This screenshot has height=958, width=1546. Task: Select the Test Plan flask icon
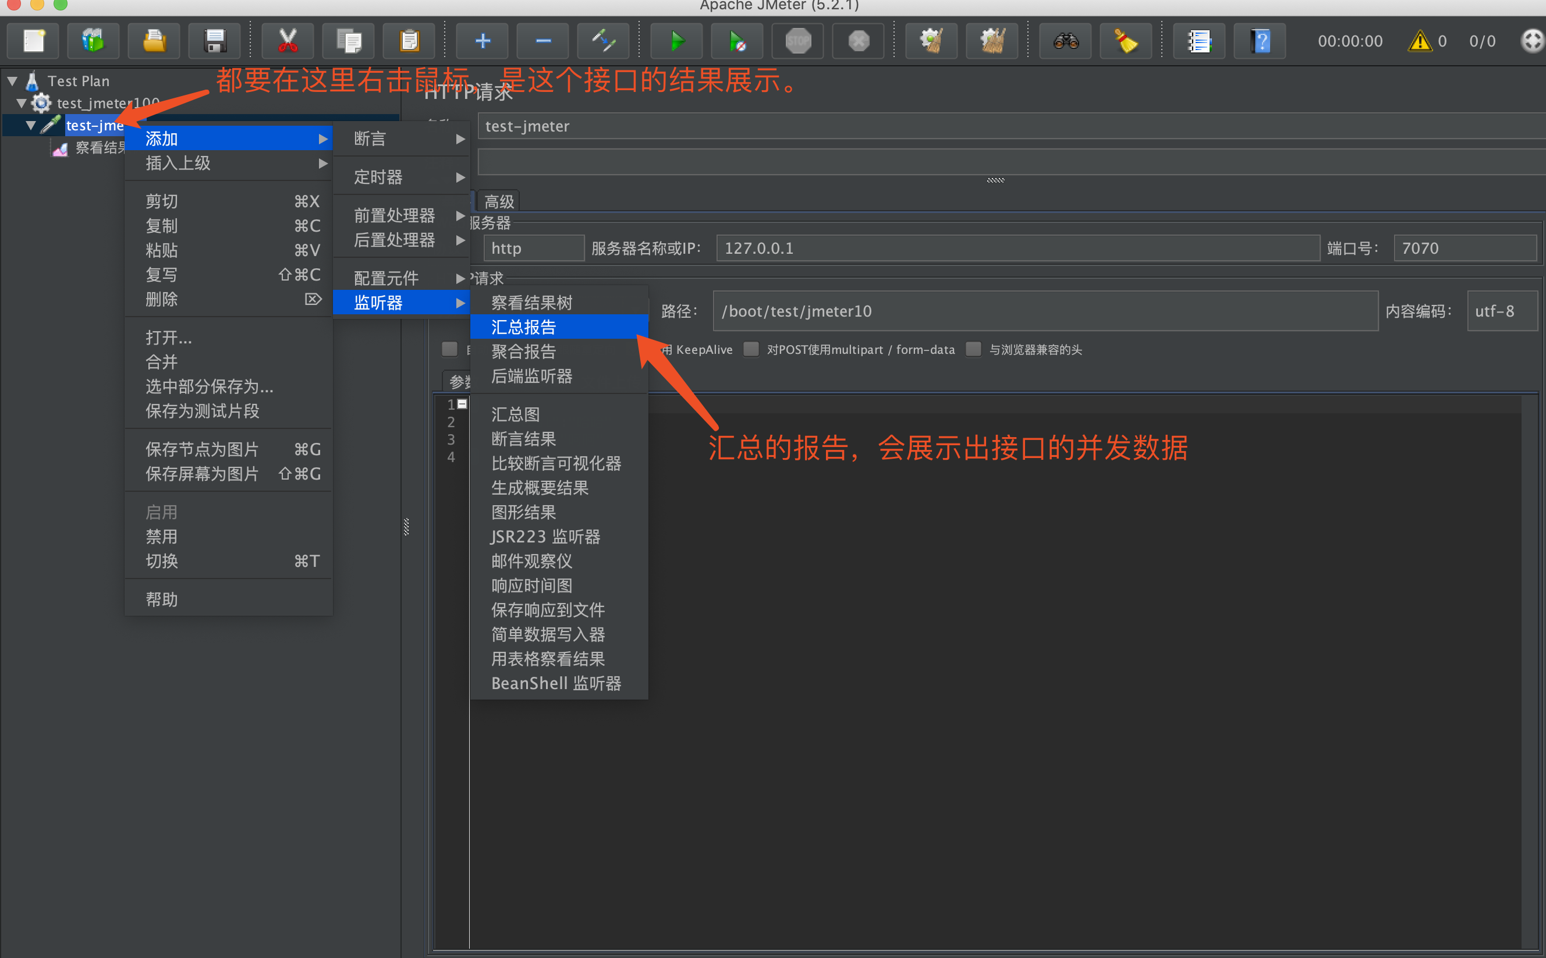pos(31,81)
